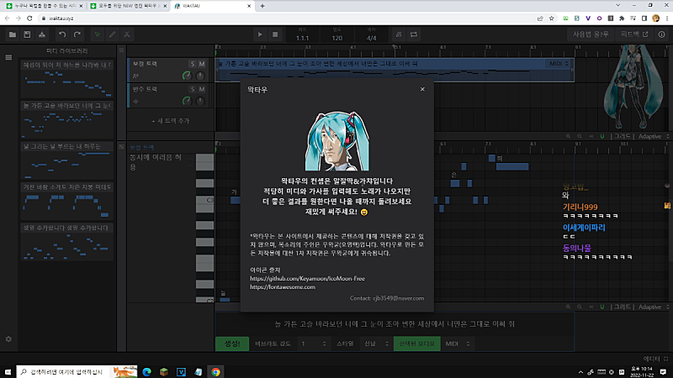Screen dimensions: 673x378
Task: Open Chrome extensions puzzle icon
Action: point(622,18)
